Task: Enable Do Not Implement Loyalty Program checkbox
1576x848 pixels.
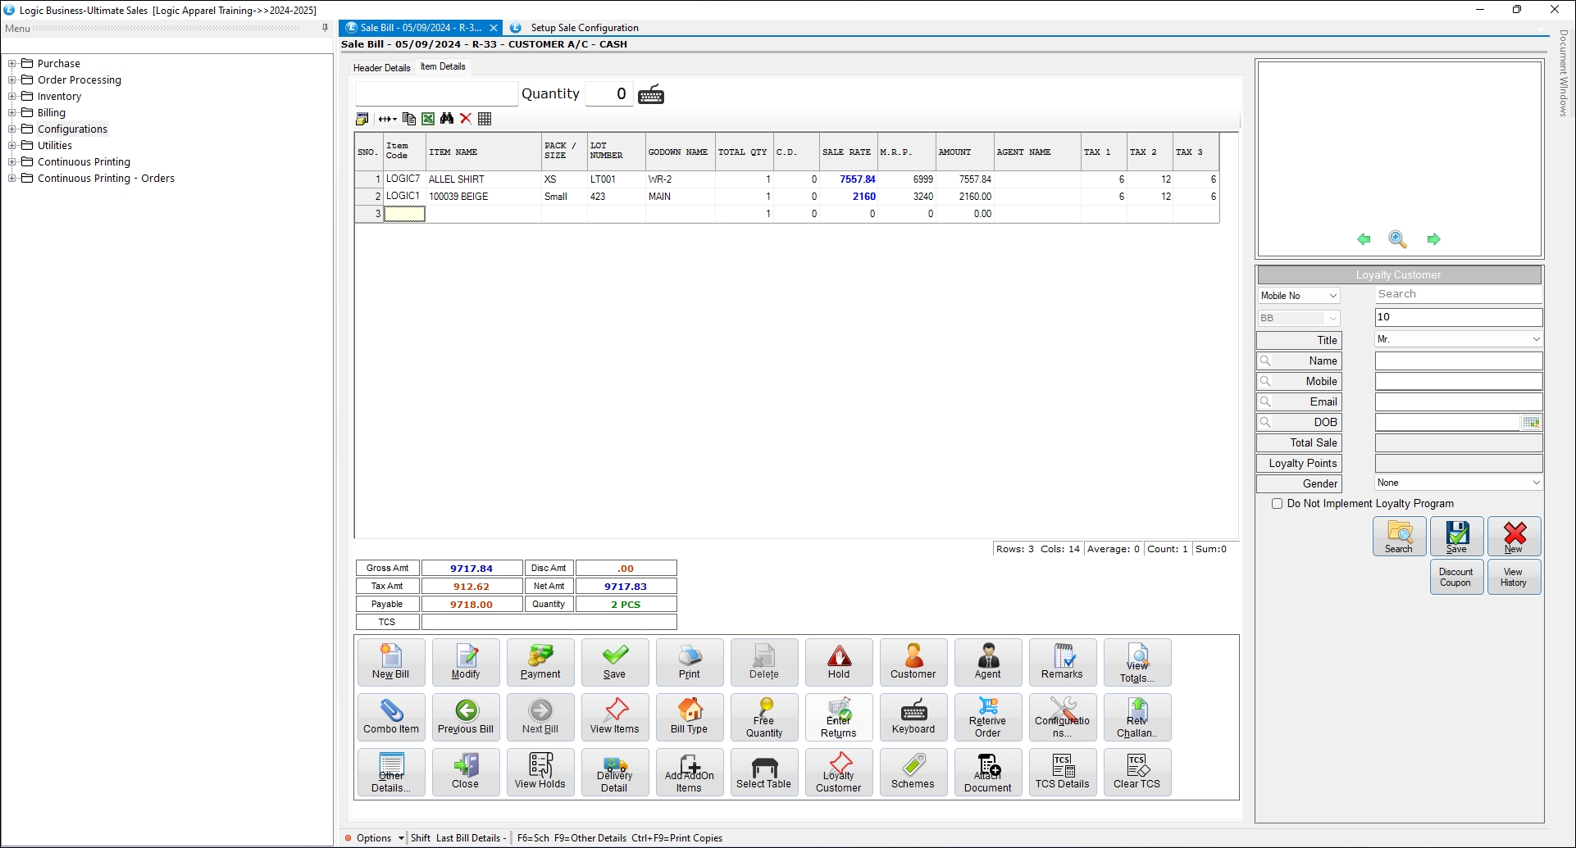Action: pyautogui.click(x=1277, y=504)
